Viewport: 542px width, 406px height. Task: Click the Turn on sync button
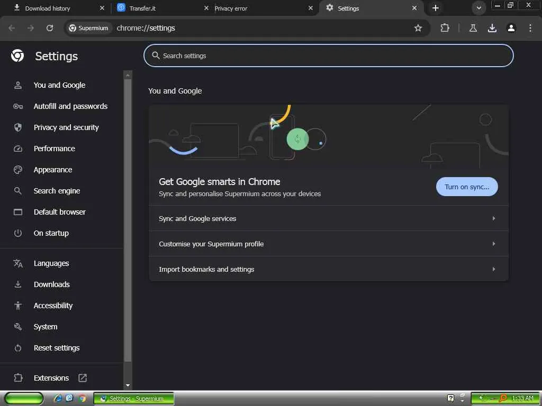[x=467, y=187]
